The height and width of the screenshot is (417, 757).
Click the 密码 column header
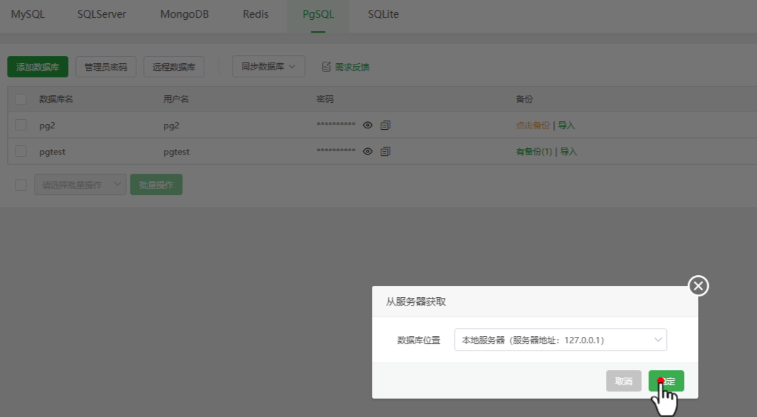325,99
